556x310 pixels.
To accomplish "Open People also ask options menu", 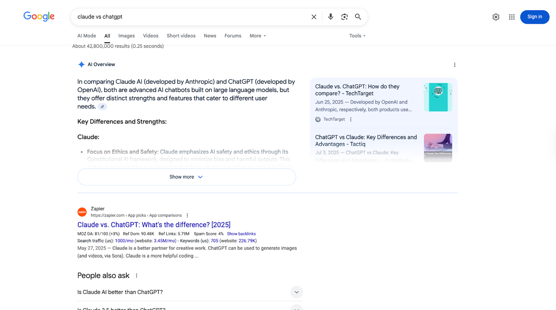I will (x=136, y=276).
